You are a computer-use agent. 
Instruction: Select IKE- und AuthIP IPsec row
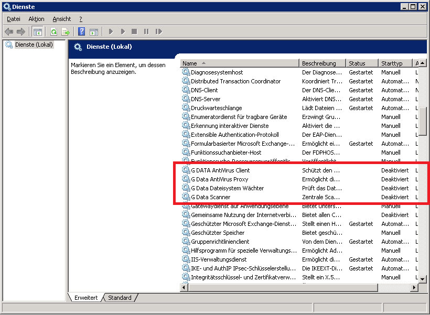tap(299, 268)
